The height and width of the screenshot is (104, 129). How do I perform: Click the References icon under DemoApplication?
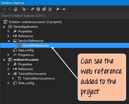[15, 36]
